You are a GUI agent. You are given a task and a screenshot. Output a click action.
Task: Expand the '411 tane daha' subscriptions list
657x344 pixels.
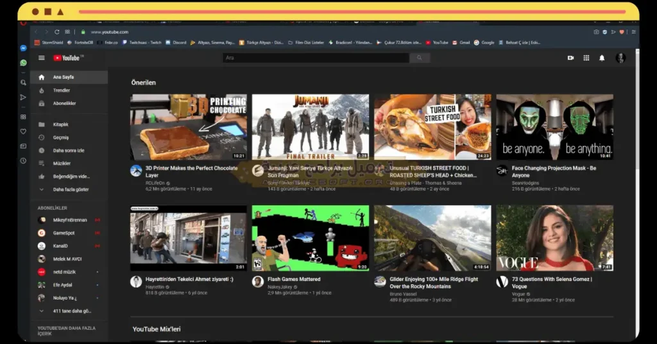click(71, 311)
